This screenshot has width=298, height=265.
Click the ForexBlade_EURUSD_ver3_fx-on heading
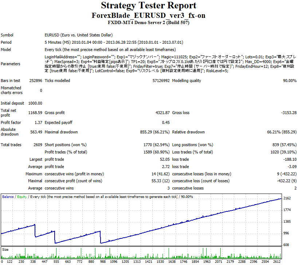(x=149, y=15)
